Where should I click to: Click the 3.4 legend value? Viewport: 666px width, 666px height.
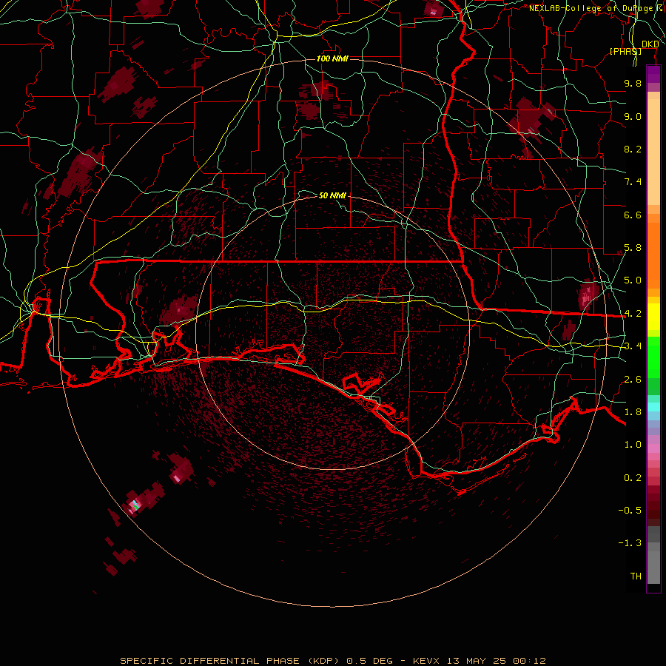coord(633,346)
